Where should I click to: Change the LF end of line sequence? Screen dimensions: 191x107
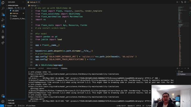click(x=143, y=106)
